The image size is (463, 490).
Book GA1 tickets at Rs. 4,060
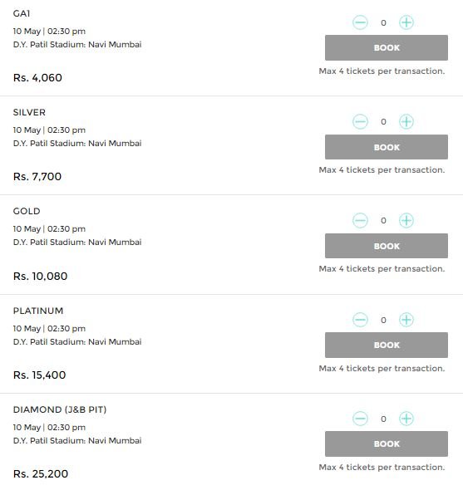click(x=387, y=47)
